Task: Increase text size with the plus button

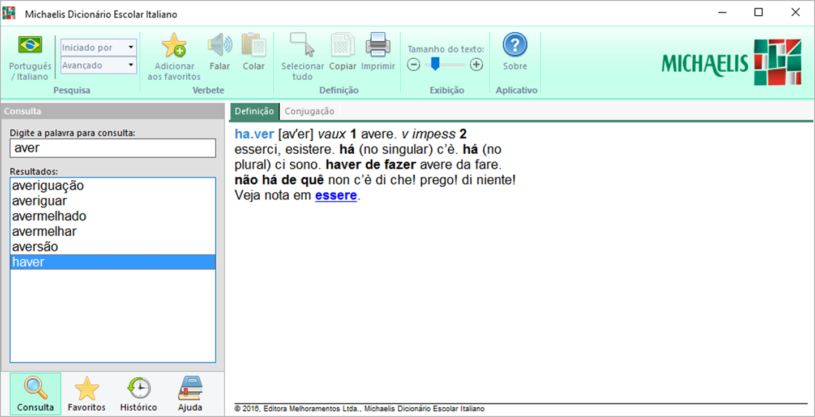Action: (477, 65)
